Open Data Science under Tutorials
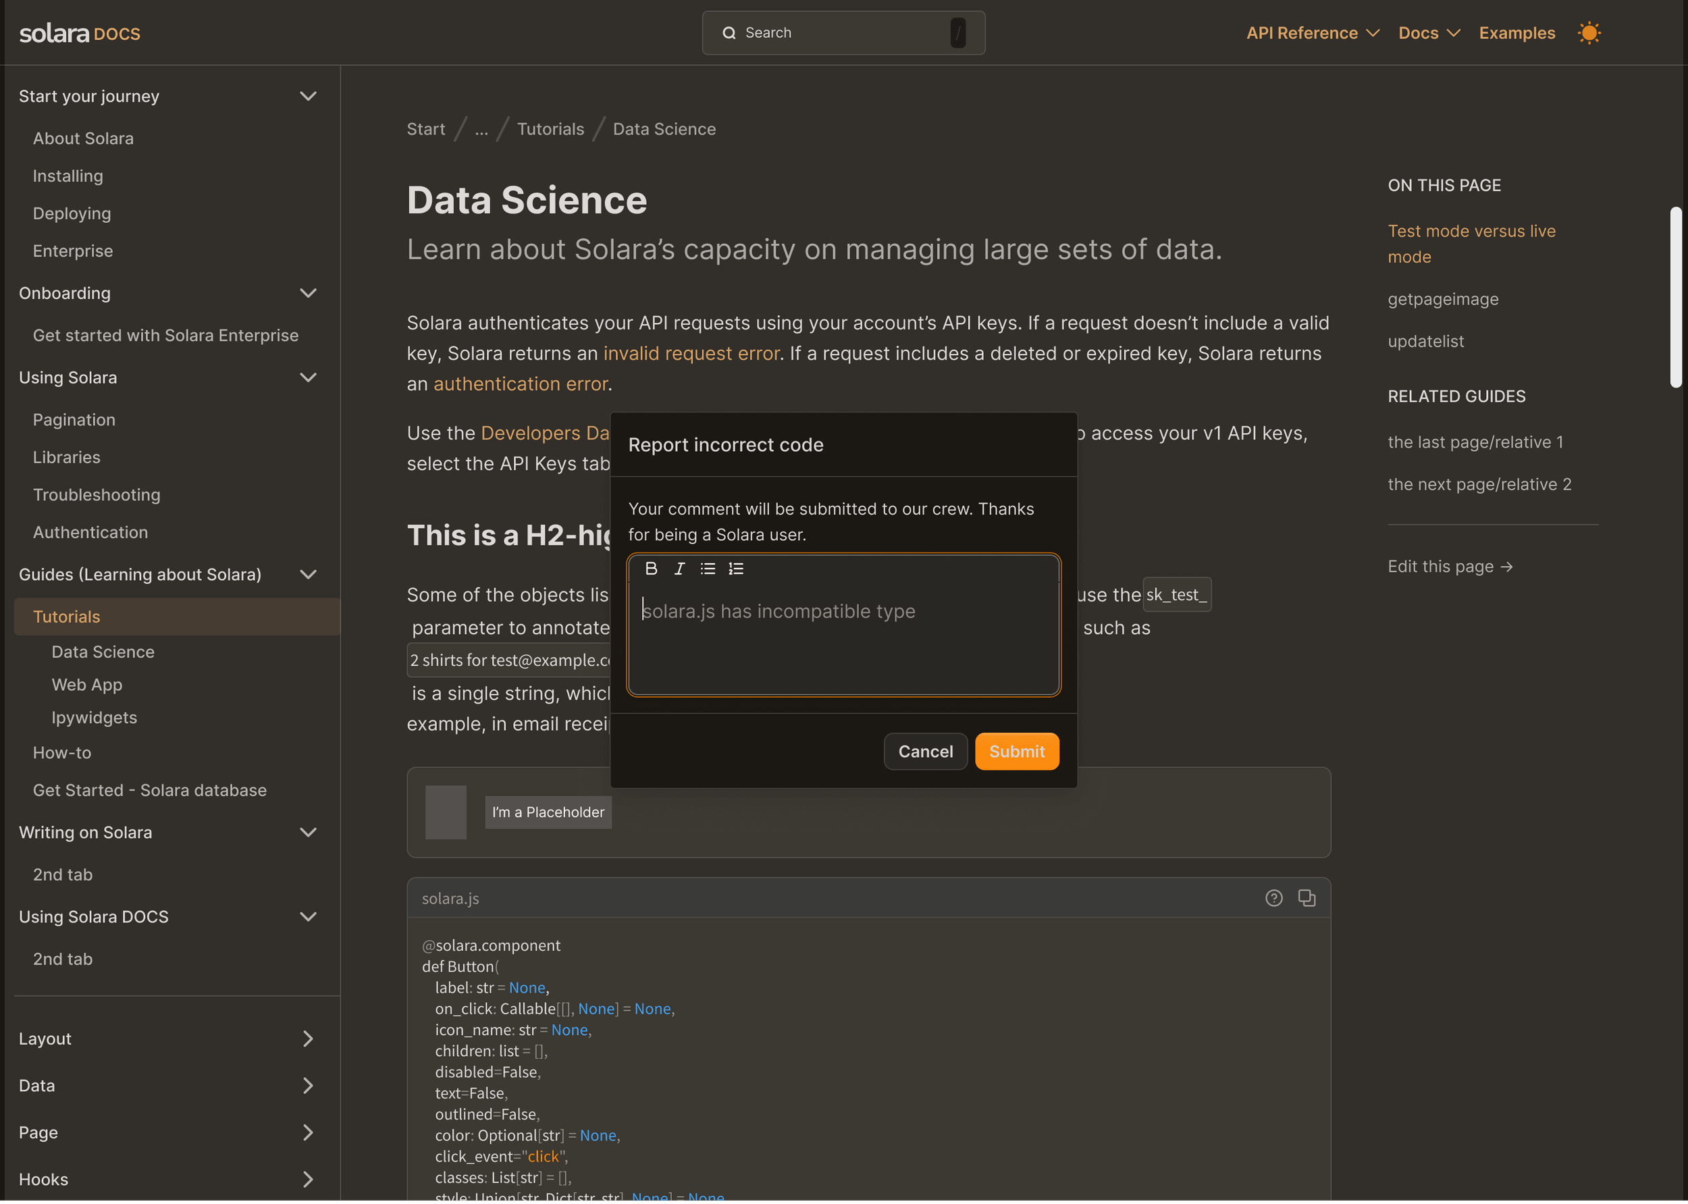 [103, 652]
